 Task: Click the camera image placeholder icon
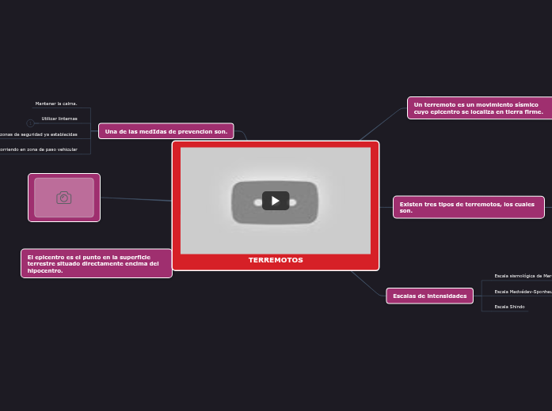coord(64,198)
